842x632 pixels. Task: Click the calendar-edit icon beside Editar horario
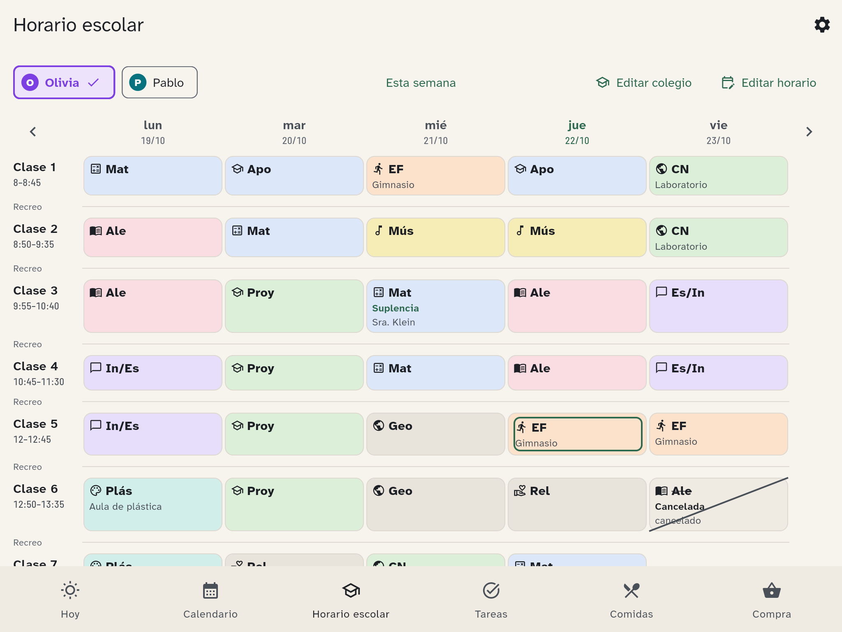pyautogui.click(x=728, y=83)
